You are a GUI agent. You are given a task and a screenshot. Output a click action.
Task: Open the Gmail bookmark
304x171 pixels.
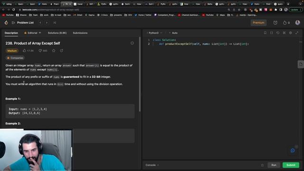coord(78,15)
